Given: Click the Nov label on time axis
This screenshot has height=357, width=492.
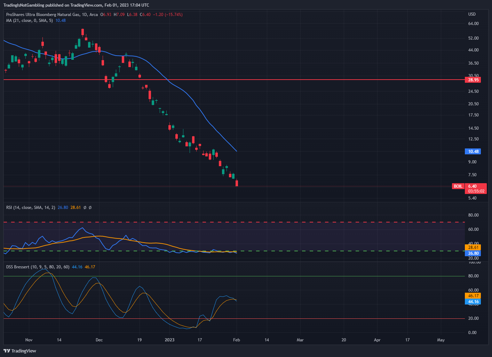Looking at the screenshot, I should point(29,340).
